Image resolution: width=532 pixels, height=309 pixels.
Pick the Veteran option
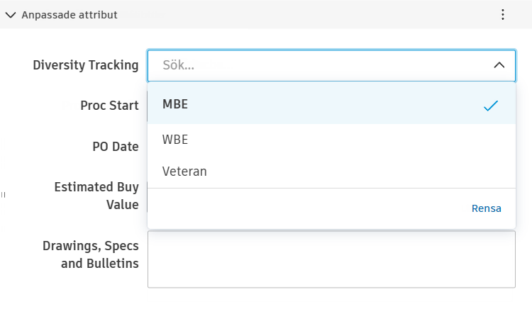click(x=184, y=171)
